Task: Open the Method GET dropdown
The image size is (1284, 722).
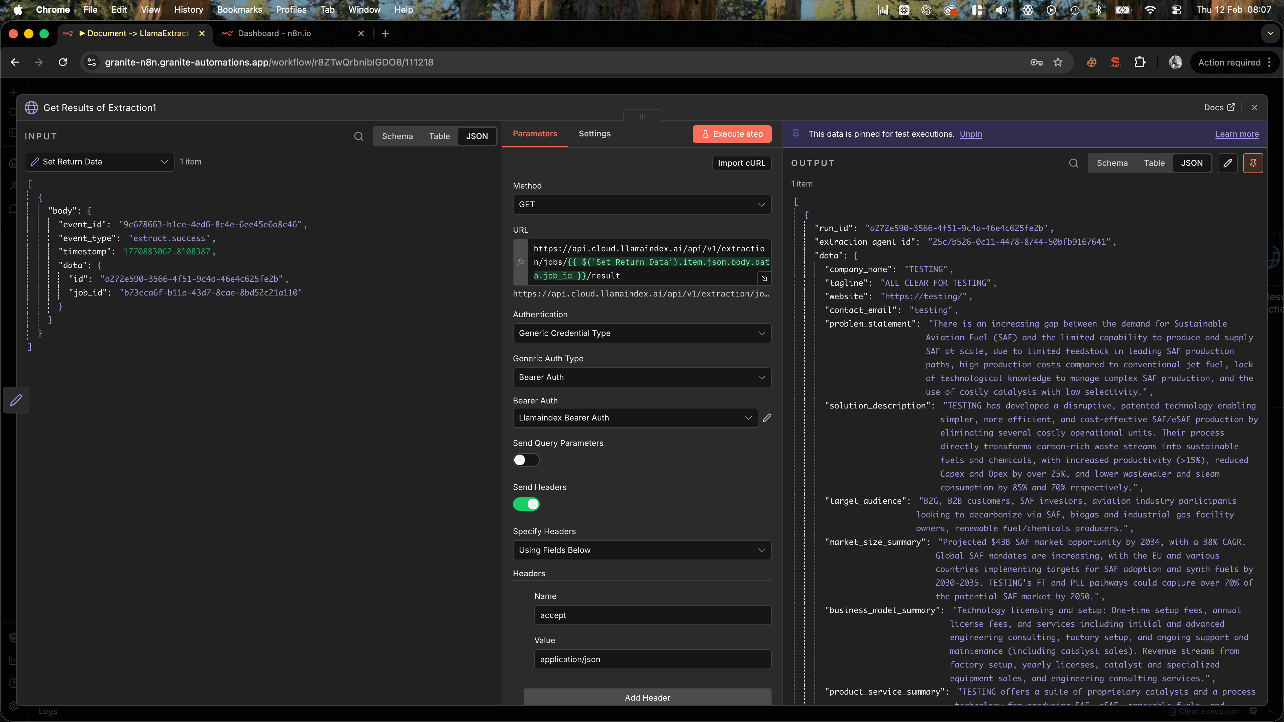Action: point(642,204)
